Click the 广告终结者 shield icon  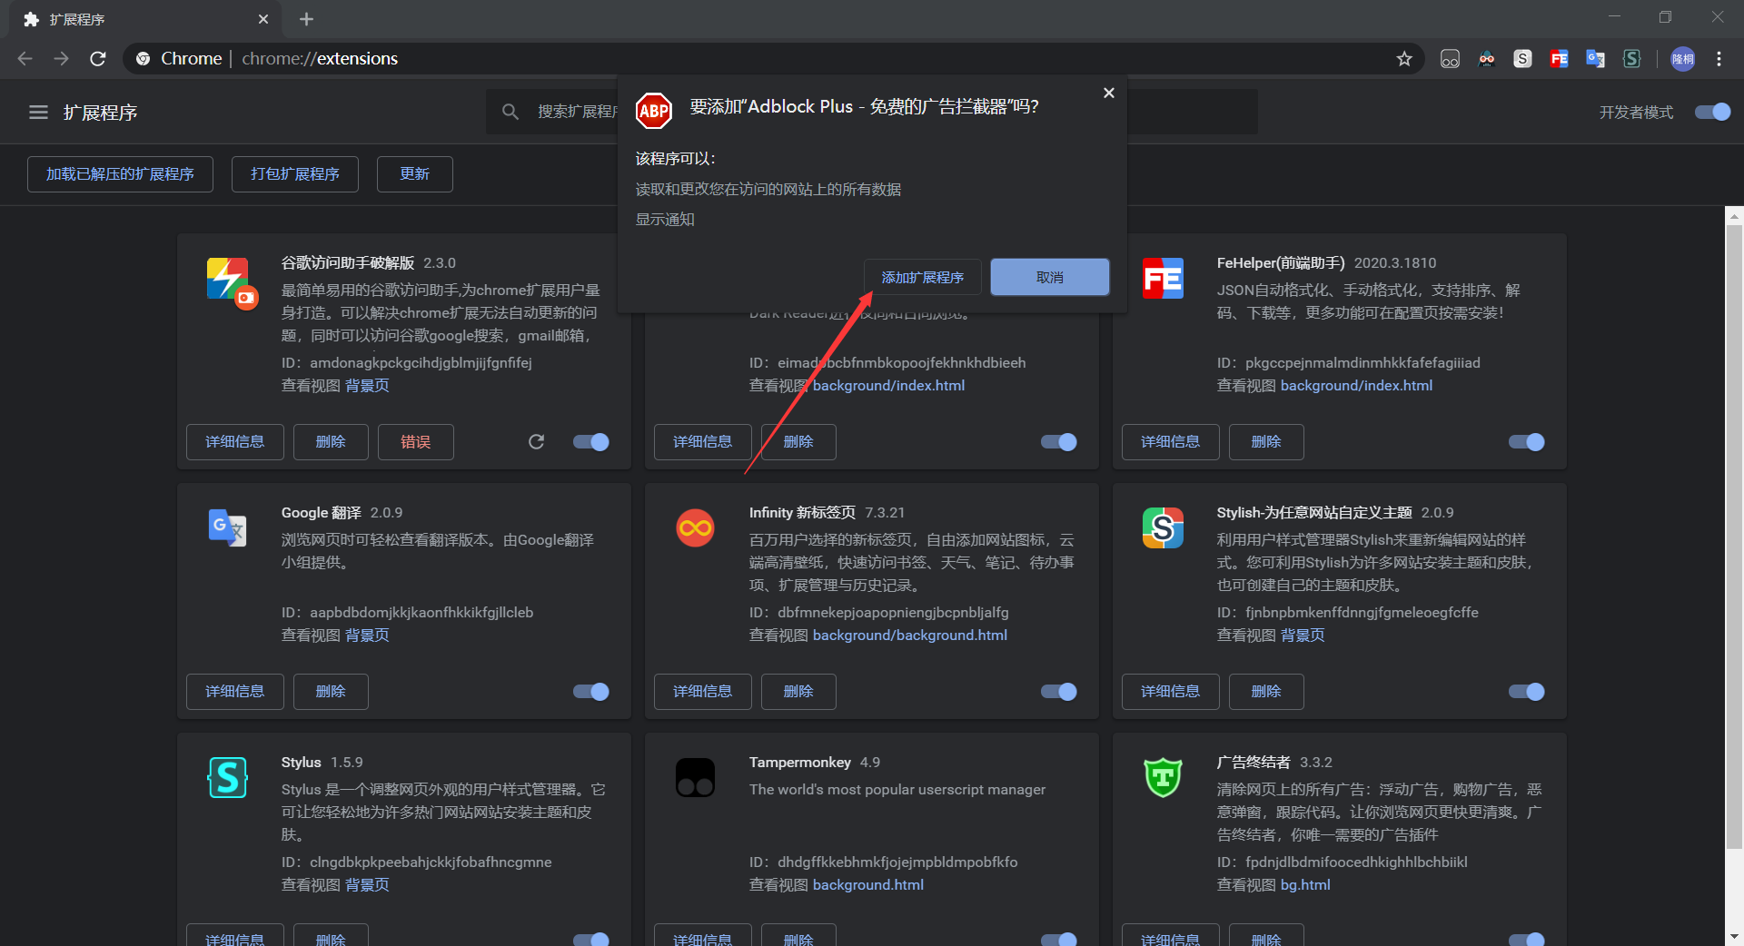[x=1163, y=778]
